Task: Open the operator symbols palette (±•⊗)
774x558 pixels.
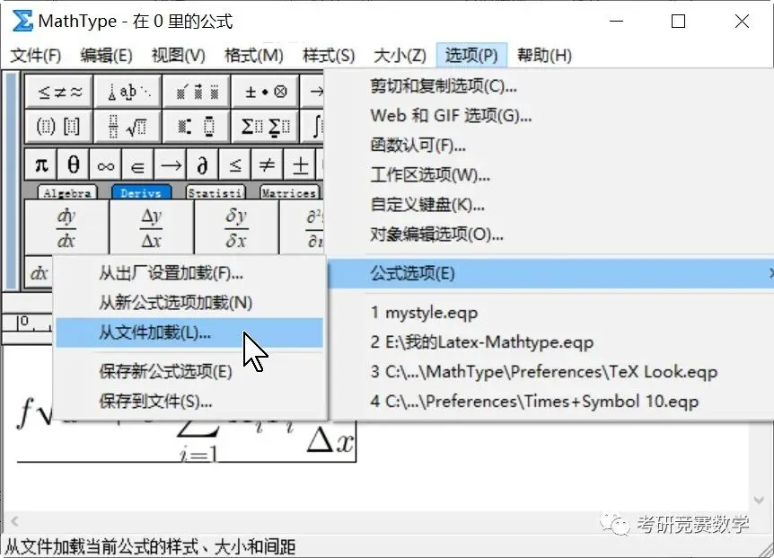Action: pos(265,92)
